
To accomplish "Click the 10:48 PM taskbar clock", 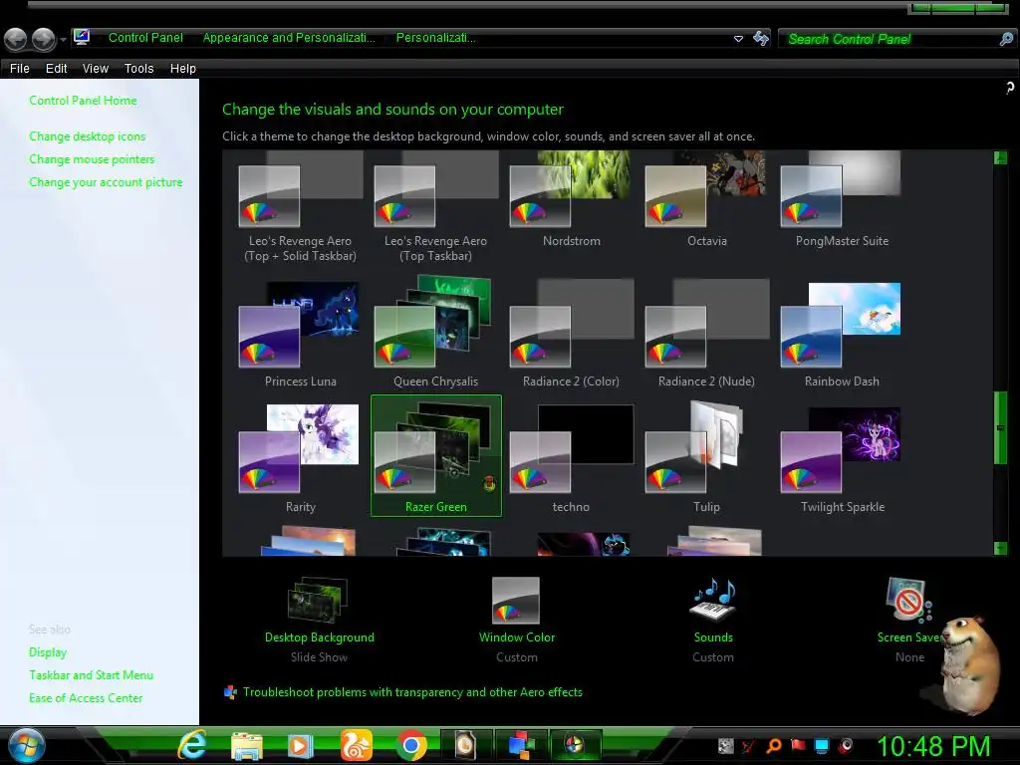I will (x=932, y=746).
